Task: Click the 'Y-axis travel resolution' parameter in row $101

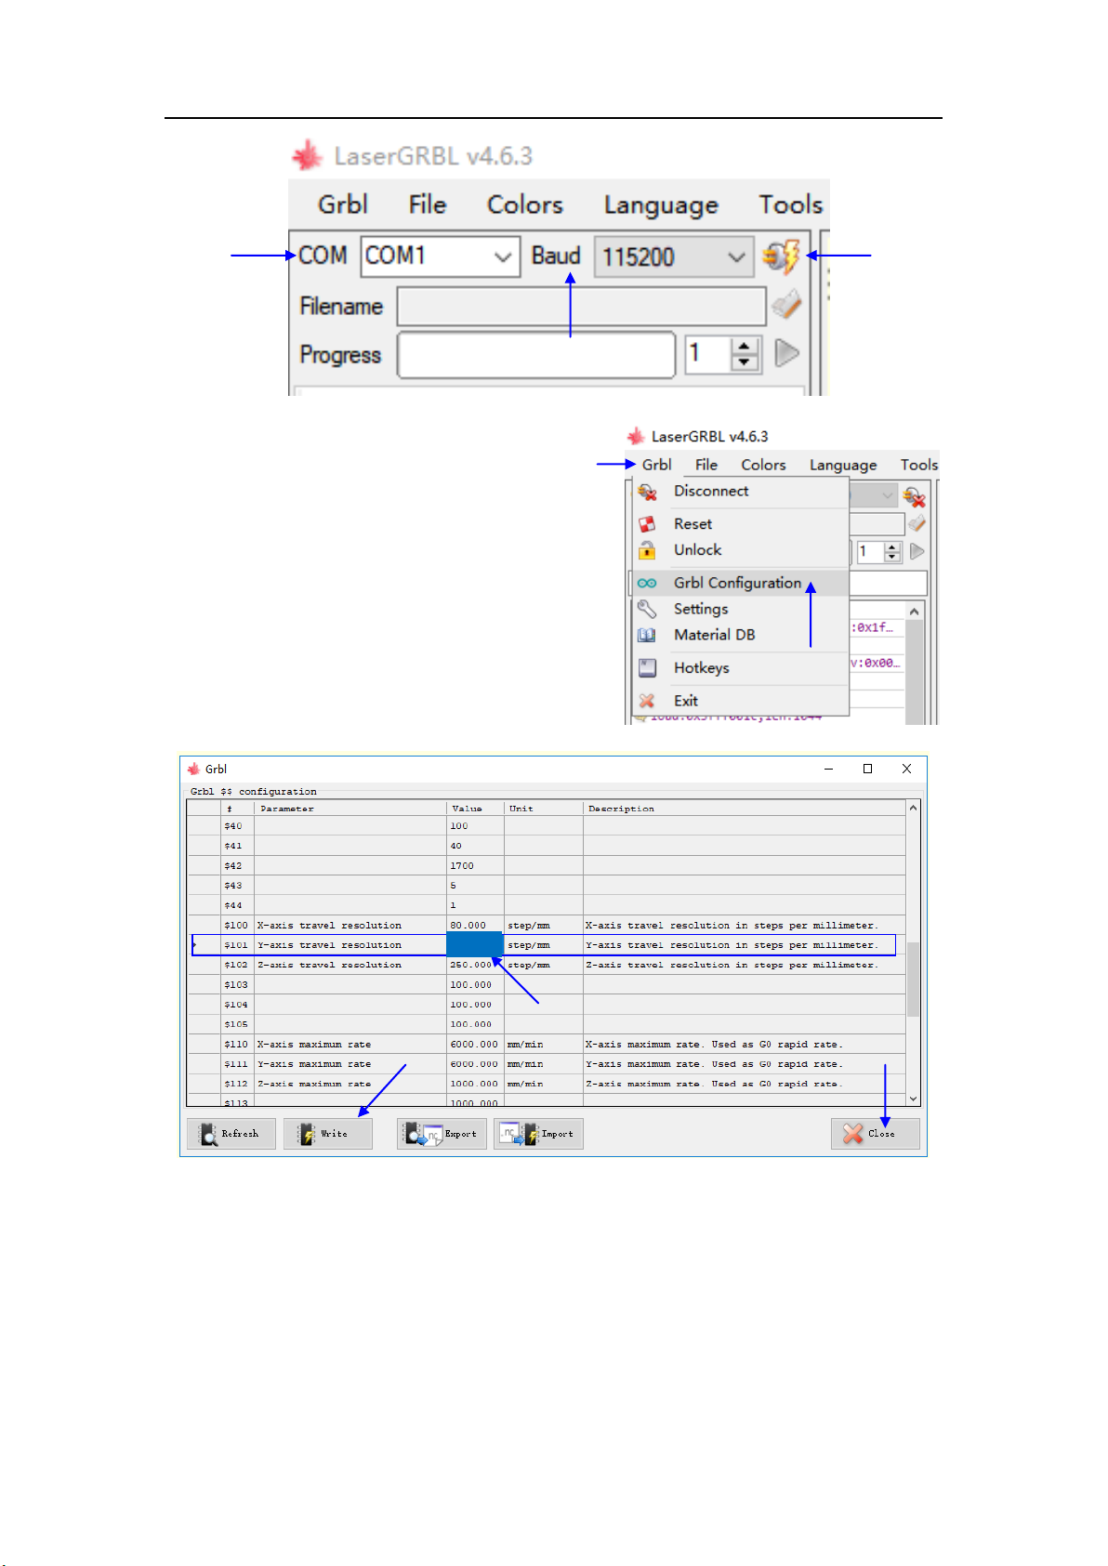Action: (x=330, y=945)
